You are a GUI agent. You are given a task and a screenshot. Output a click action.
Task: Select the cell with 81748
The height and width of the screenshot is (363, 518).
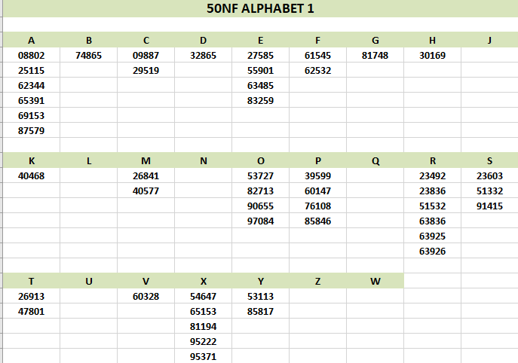coord(375,55)
